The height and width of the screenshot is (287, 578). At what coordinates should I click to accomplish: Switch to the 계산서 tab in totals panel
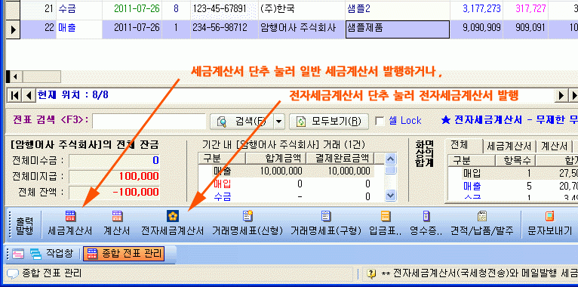554,147
